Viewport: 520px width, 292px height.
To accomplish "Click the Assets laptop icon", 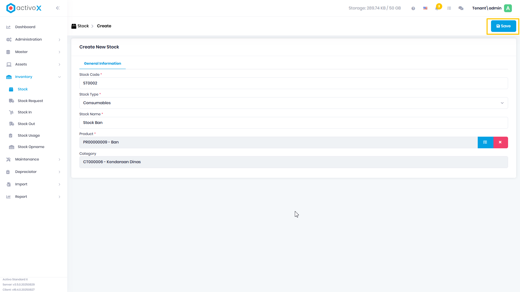I will (x=9, y=64).
